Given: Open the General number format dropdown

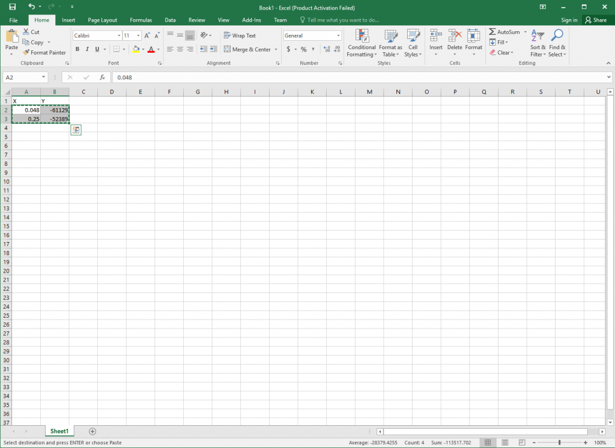Looking at the screenshot, I should tap(338, 35).
